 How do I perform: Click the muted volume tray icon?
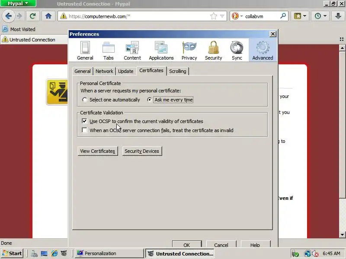tap(315, 254)
